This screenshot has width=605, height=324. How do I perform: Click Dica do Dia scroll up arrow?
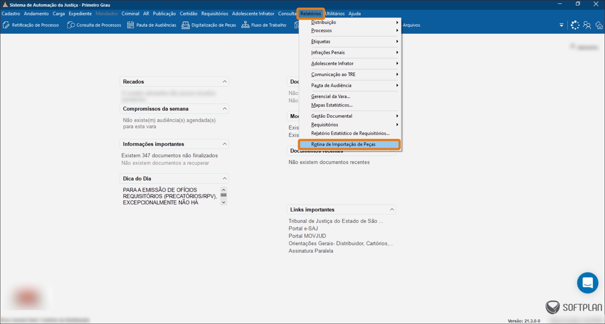pos(223,190)
